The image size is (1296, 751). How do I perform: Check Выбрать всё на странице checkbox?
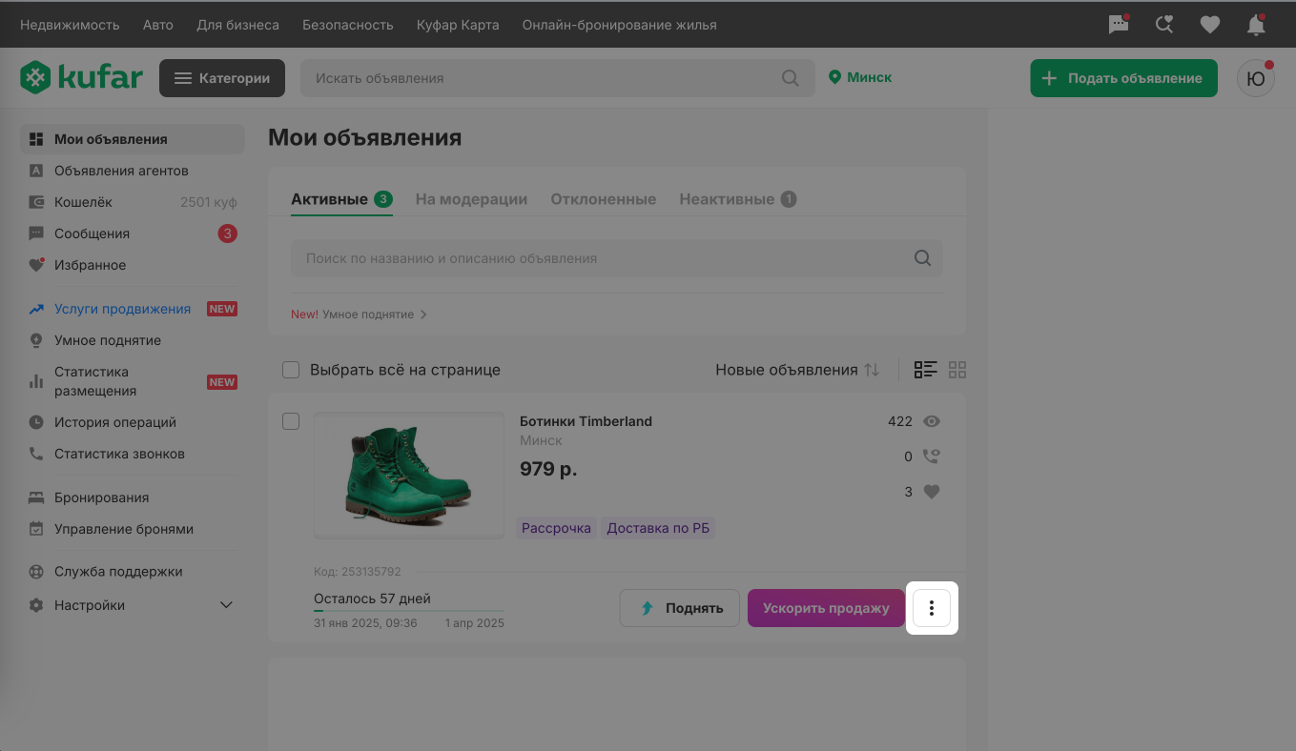click(291, 370)
